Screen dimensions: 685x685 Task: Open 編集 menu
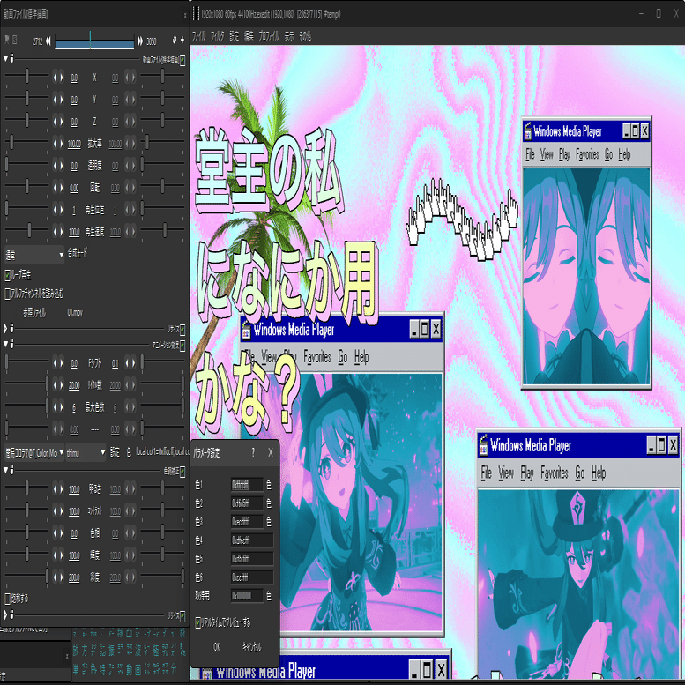(249, 36)
